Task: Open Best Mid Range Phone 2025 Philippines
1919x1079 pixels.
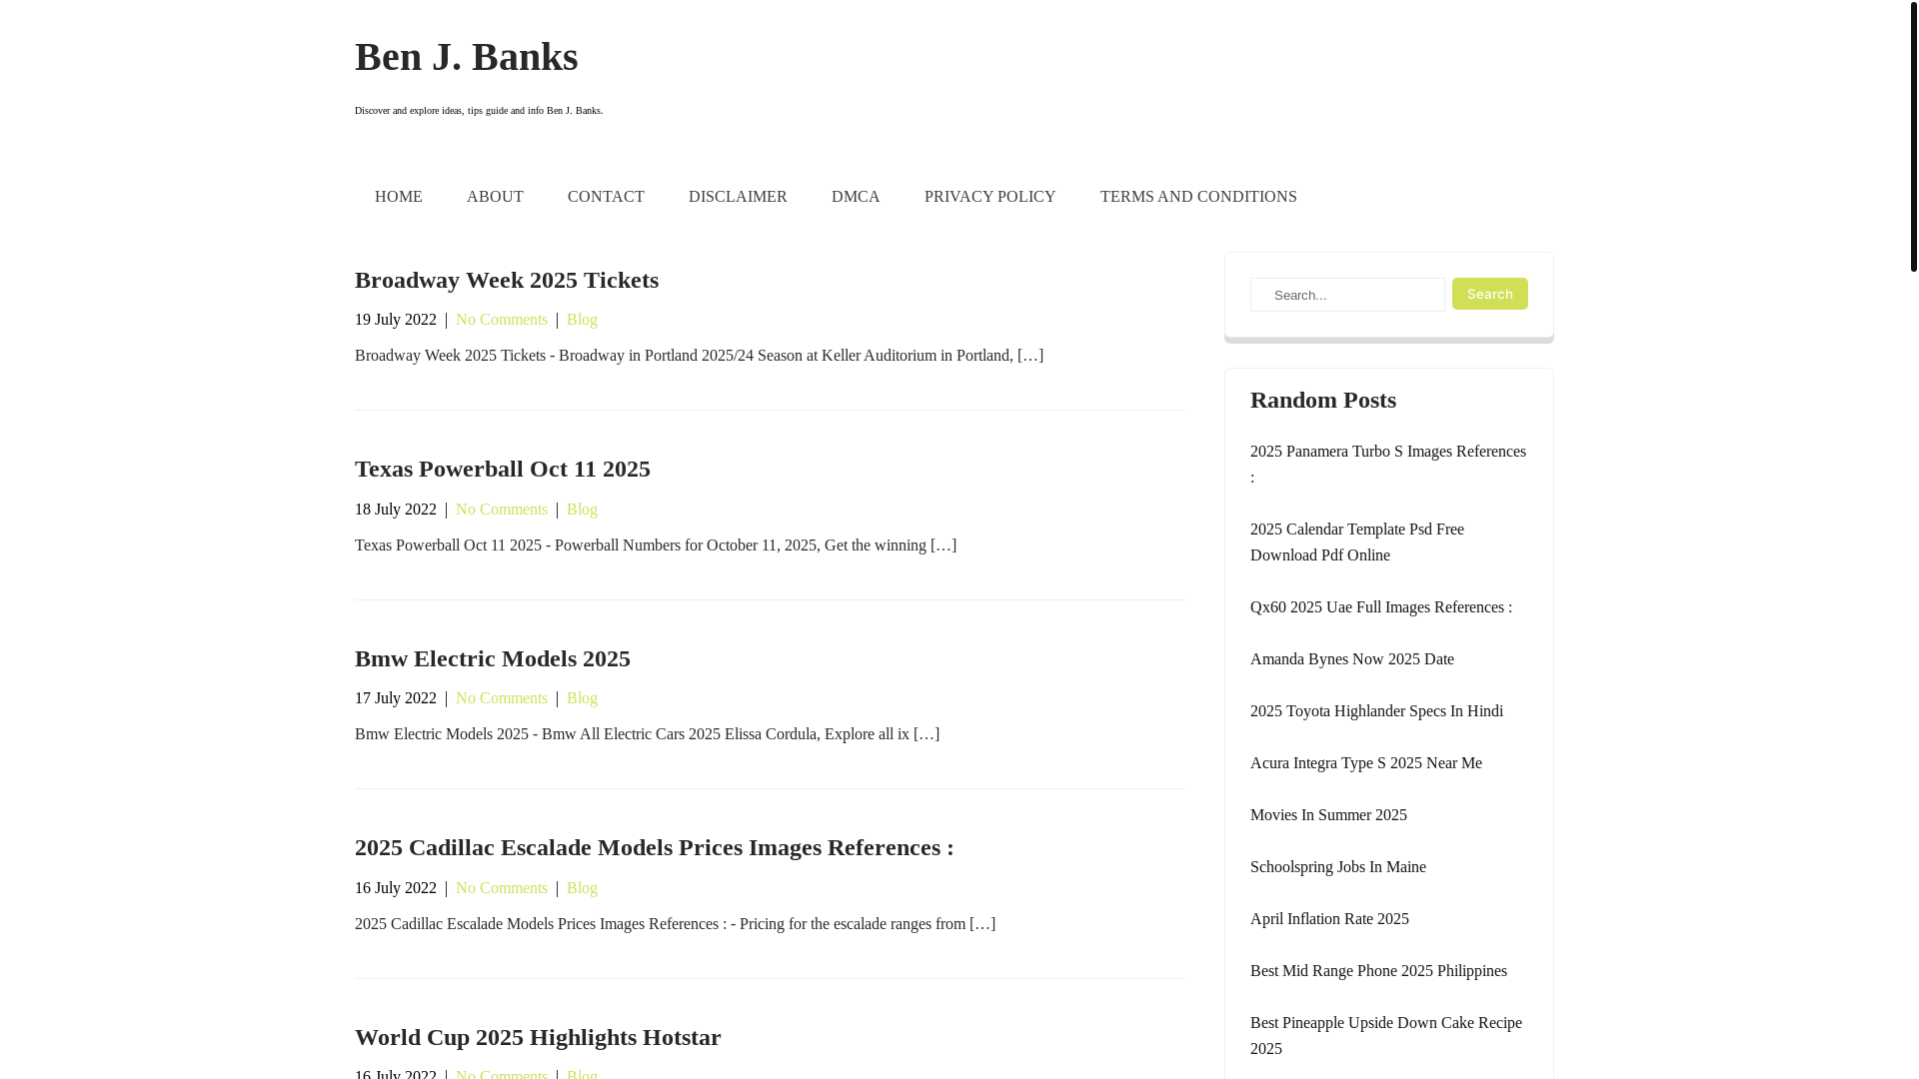Action: [1378, 971]
